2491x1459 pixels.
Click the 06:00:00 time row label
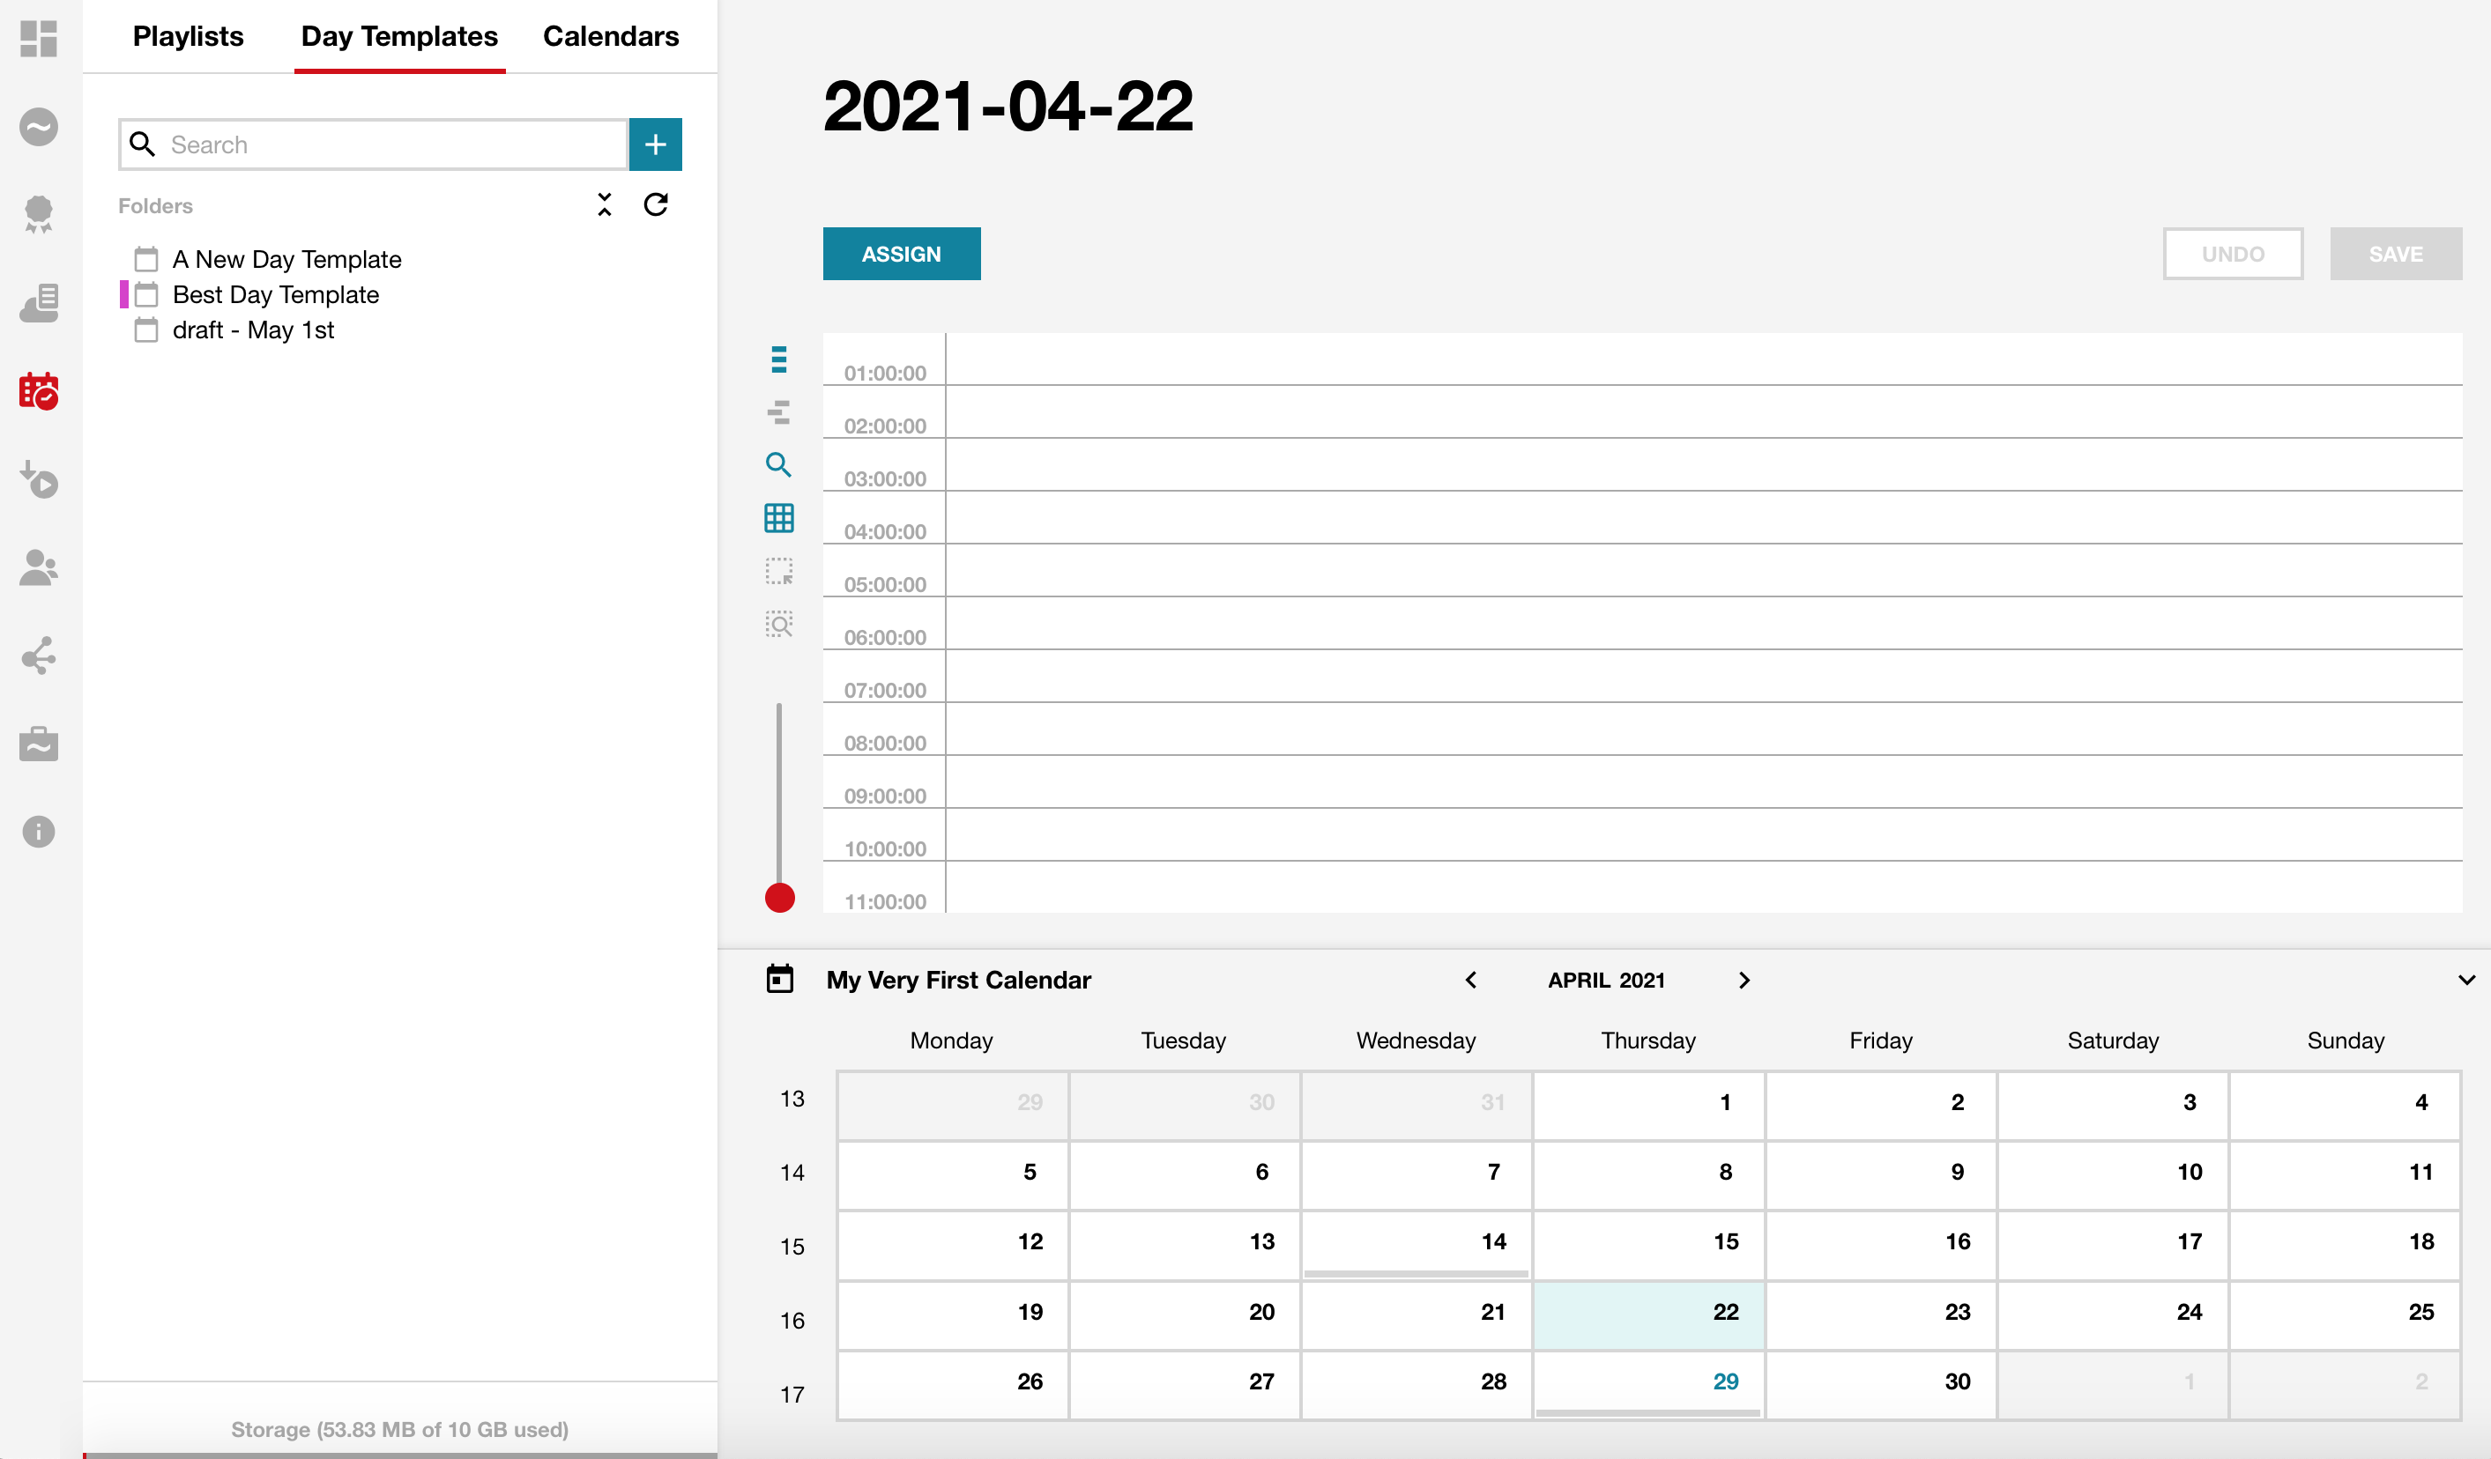click(885, 637)
